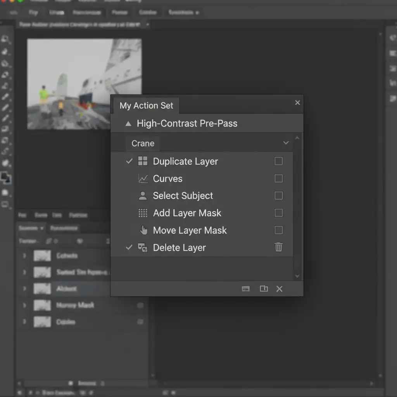
Task: Select the Move Layer Mask step
Action: coord(190,230)
